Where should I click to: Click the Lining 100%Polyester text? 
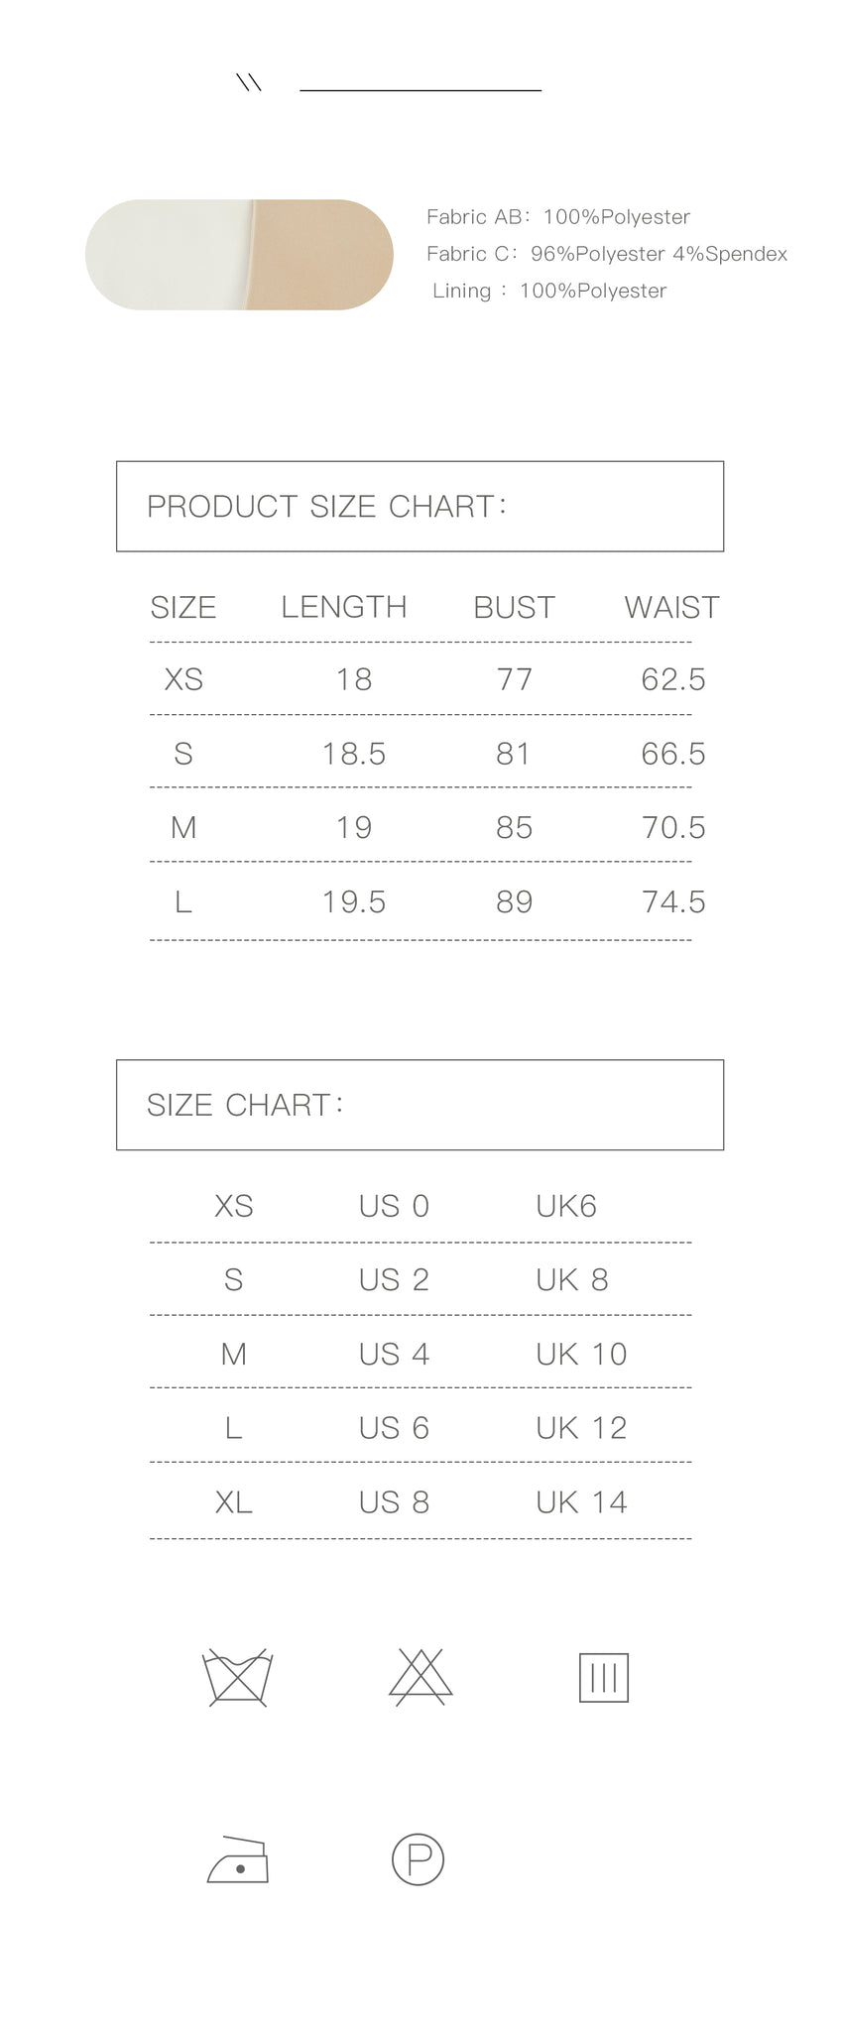click(549, 291)
